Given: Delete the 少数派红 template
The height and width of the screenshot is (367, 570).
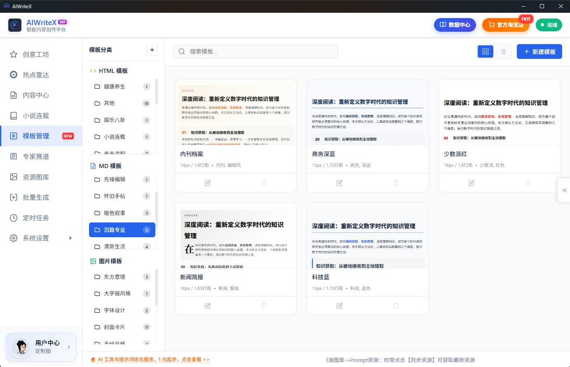Looking at the screenshot, I should [x=528, y=183].
